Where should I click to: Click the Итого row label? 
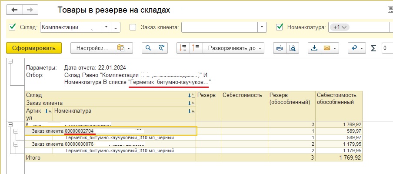(33, 158)
